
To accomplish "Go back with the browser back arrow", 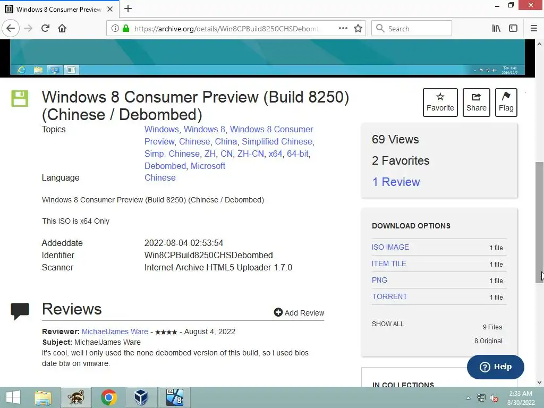I will [11, 28].
